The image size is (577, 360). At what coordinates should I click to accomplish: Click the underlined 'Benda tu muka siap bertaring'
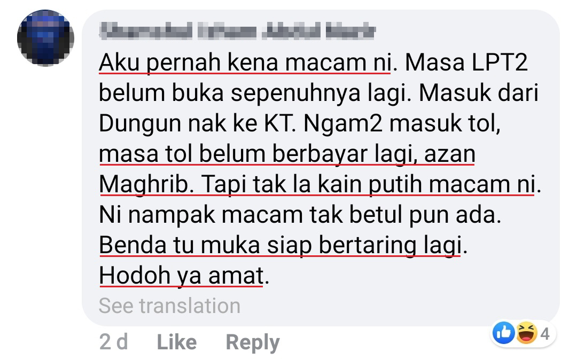tap(260, 245)
